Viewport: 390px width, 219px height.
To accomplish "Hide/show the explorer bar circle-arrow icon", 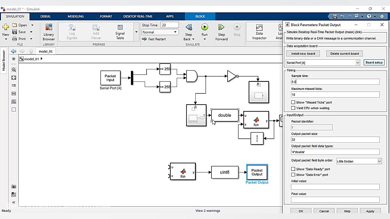I will pos(14,59).
